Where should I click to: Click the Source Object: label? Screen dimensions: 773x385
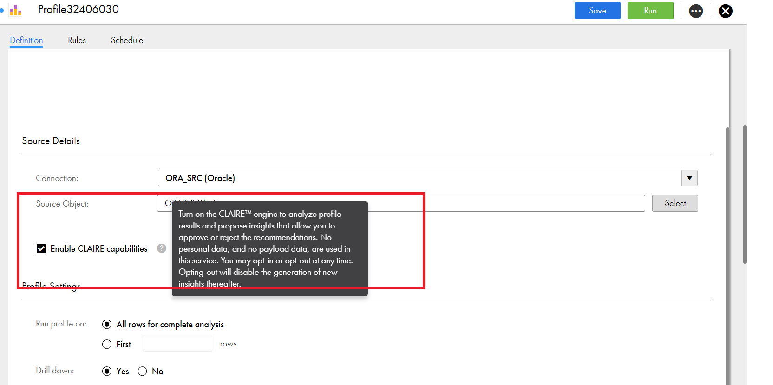[x=62, y=203]
